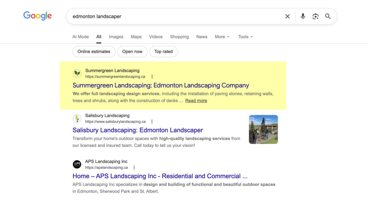Click the Salisbury Landscaping favicon
368x201 pixels.
pos(77,118)
